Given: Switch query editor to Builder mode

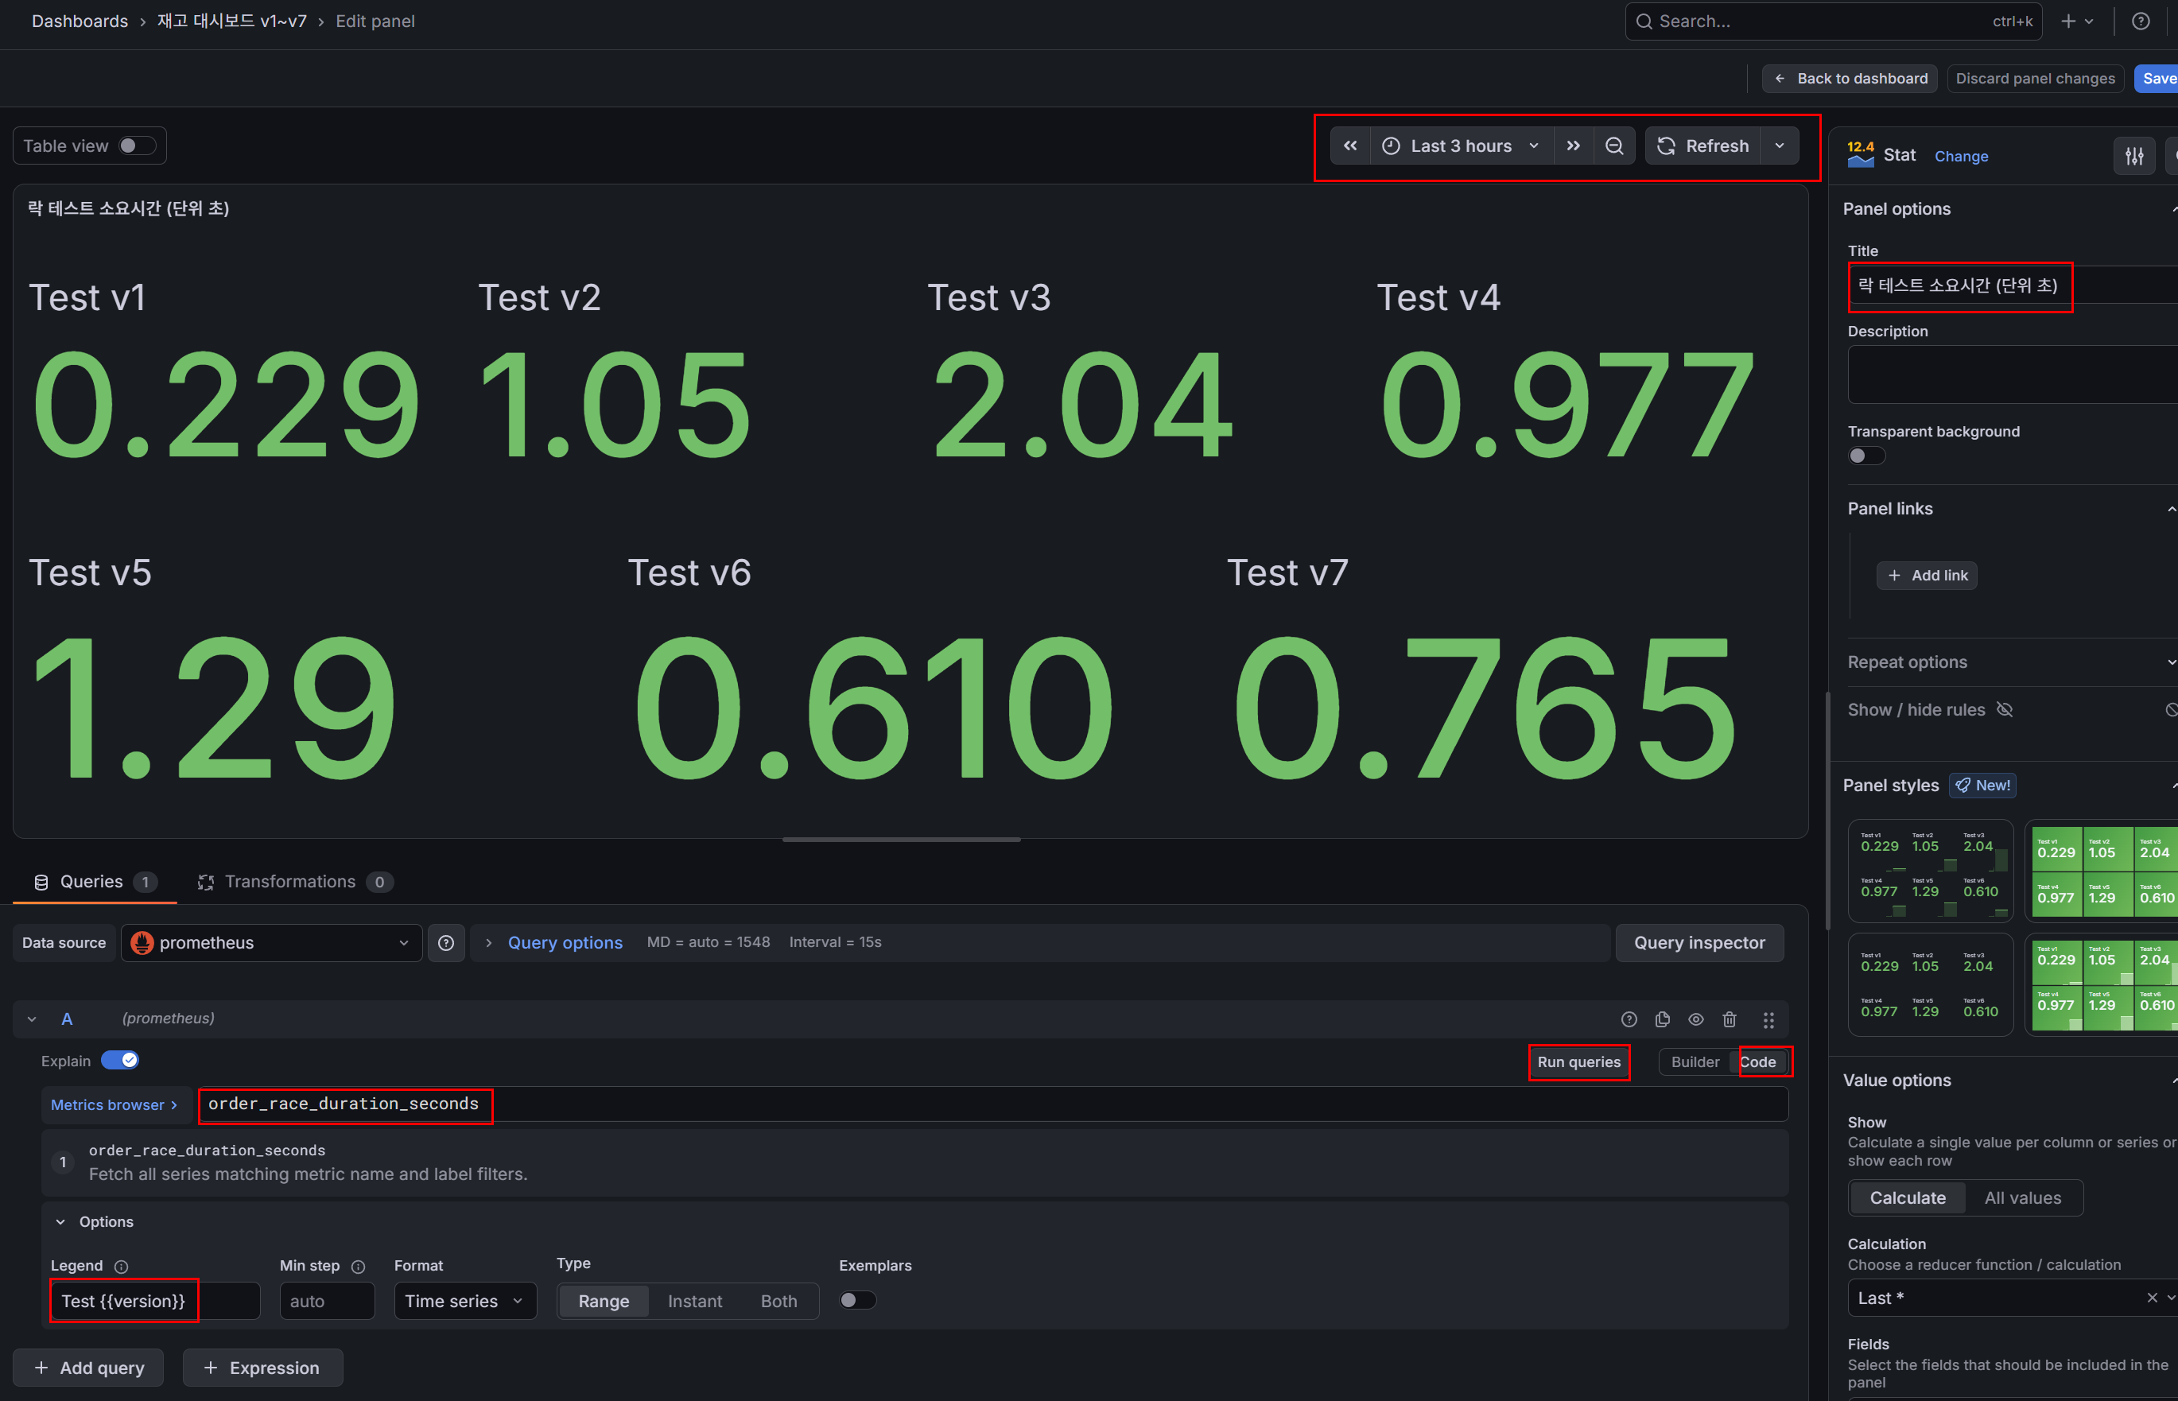Looking at the screenshot, I should [x=1695, y=1061].
